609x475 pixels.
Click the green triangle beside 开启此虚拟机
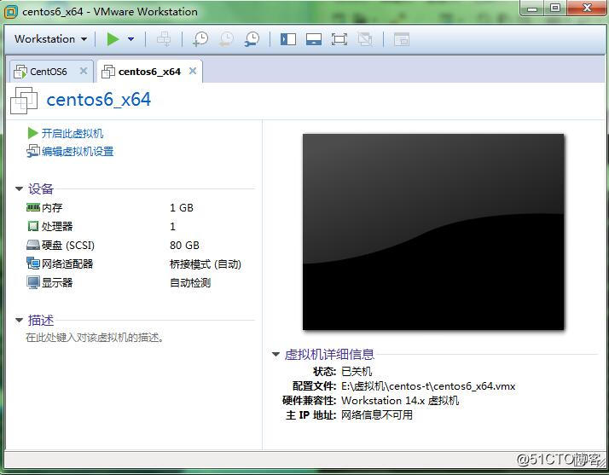32,133
